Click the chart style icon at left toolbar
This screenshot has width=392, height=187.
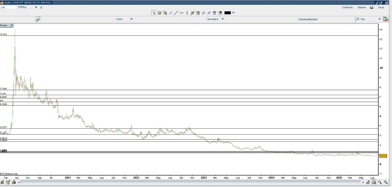coord(38,19)
